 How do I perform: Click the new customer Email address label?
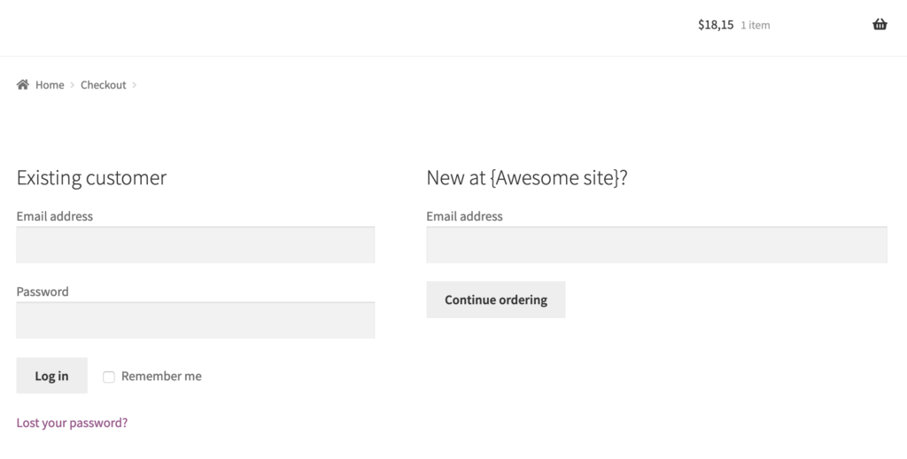[464, 216]
